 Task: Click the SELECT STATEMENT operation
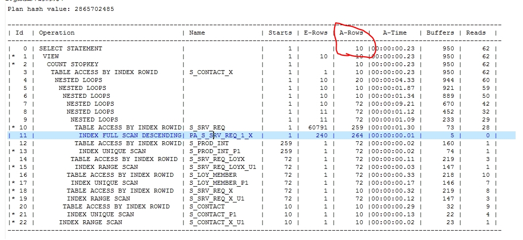[x=71, y=49]
